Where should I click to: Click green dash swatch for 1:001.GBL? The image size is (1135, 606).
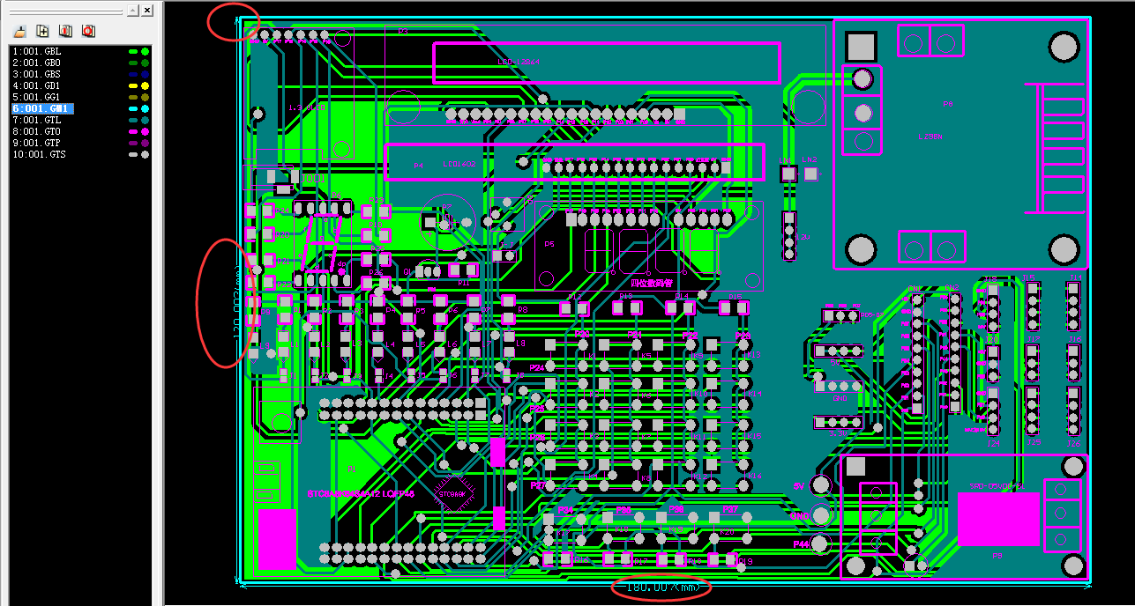pyautogui.click(x=133, y=52)
